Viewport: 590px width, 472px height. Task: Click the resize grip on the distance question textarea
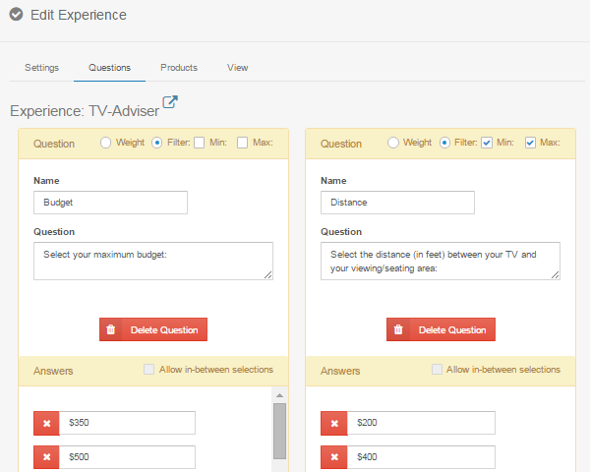click(x=556, y=275)
